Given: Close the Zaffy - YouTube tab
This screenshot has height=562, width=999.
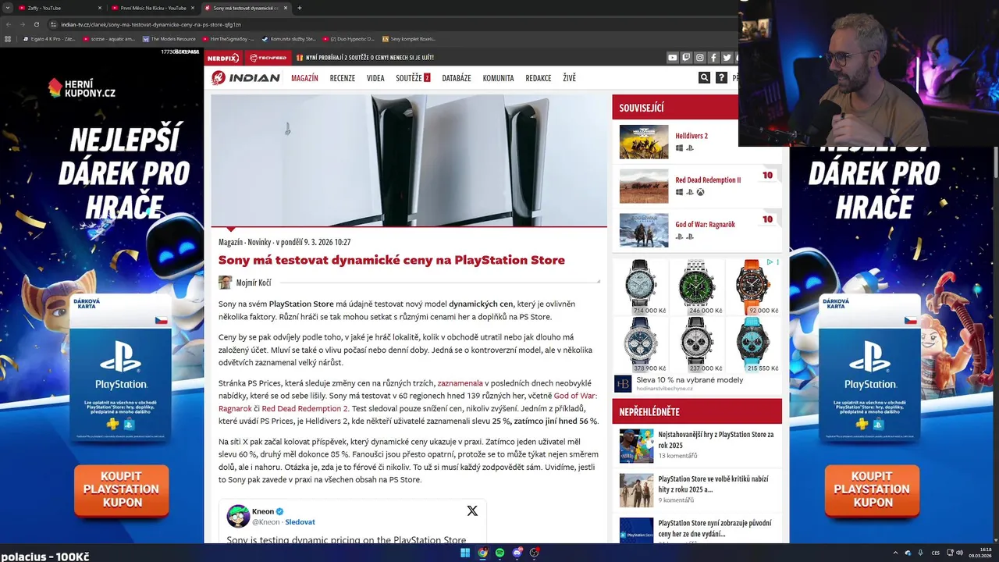Looking at the screenshot, I should [x=101, y=8].
